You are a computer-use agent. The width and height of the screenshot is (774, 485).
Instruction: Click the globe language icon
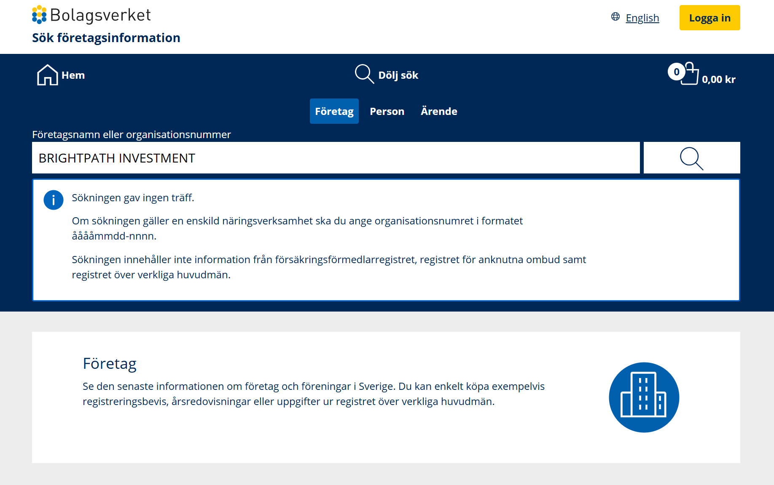615,16
